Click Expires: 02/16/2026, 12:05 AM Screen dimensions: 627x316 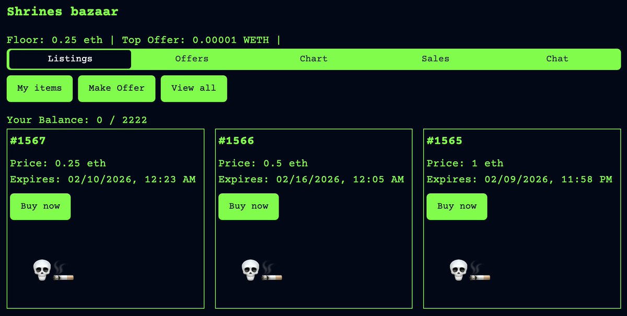[x=311, y=180]
